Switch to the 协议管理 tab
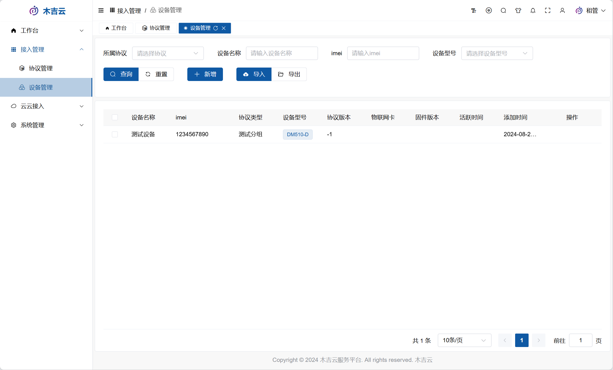Image resolution: width=613 pixels, height=370 pixels. click(156, 28)
